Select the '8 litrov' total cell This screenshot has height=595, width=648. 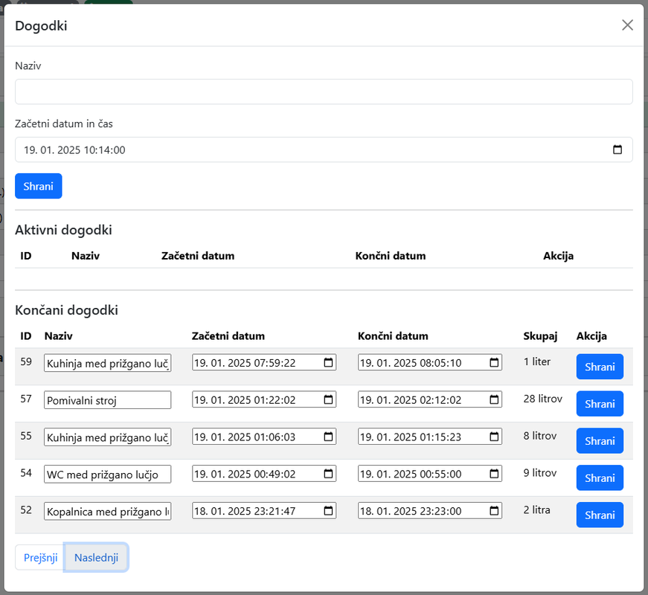pyautogui.click(x=539, y=436)
